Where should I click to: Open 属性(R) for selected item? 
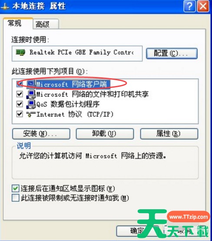(x=169, y=134)
